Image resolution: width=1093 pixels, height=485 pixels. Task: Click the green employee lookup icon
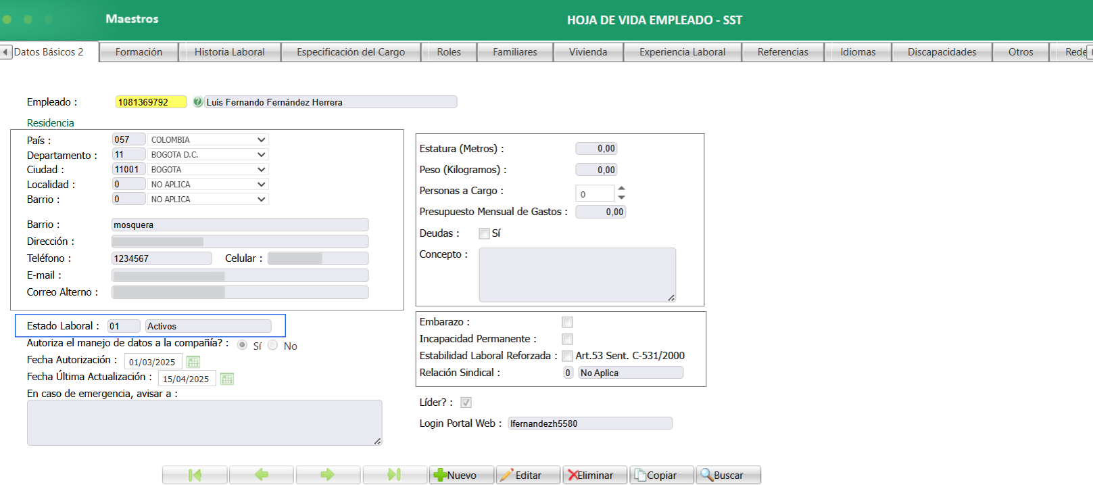pyautogui.click(x=197, y=102)
